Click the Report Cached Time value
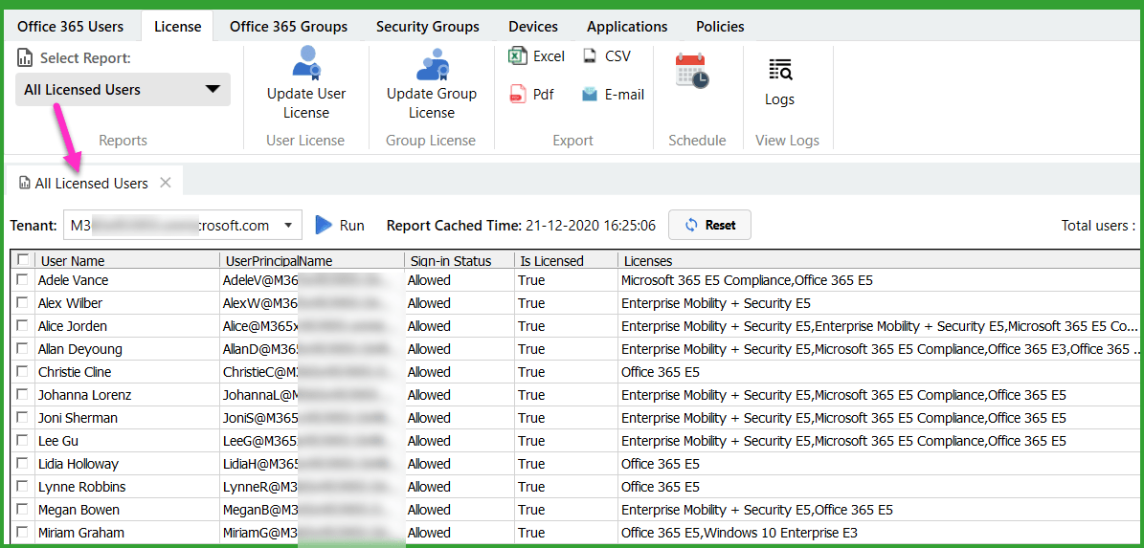This screenshot has height=548, width=1144. 591,225
